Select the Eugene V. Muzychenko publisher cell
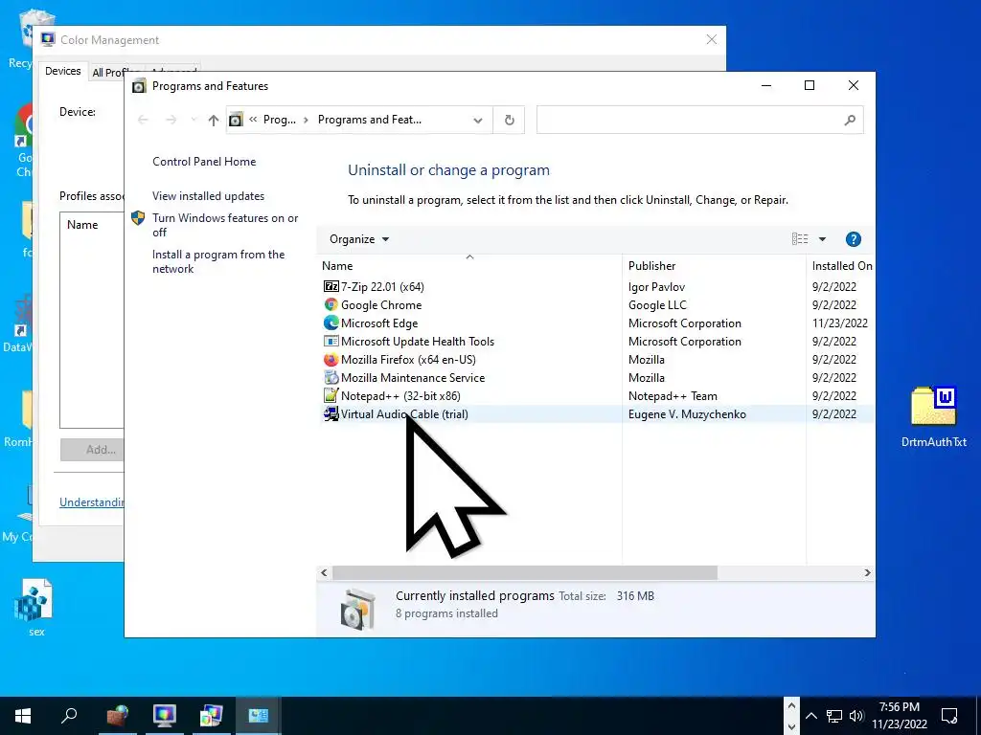 point(687,413)
